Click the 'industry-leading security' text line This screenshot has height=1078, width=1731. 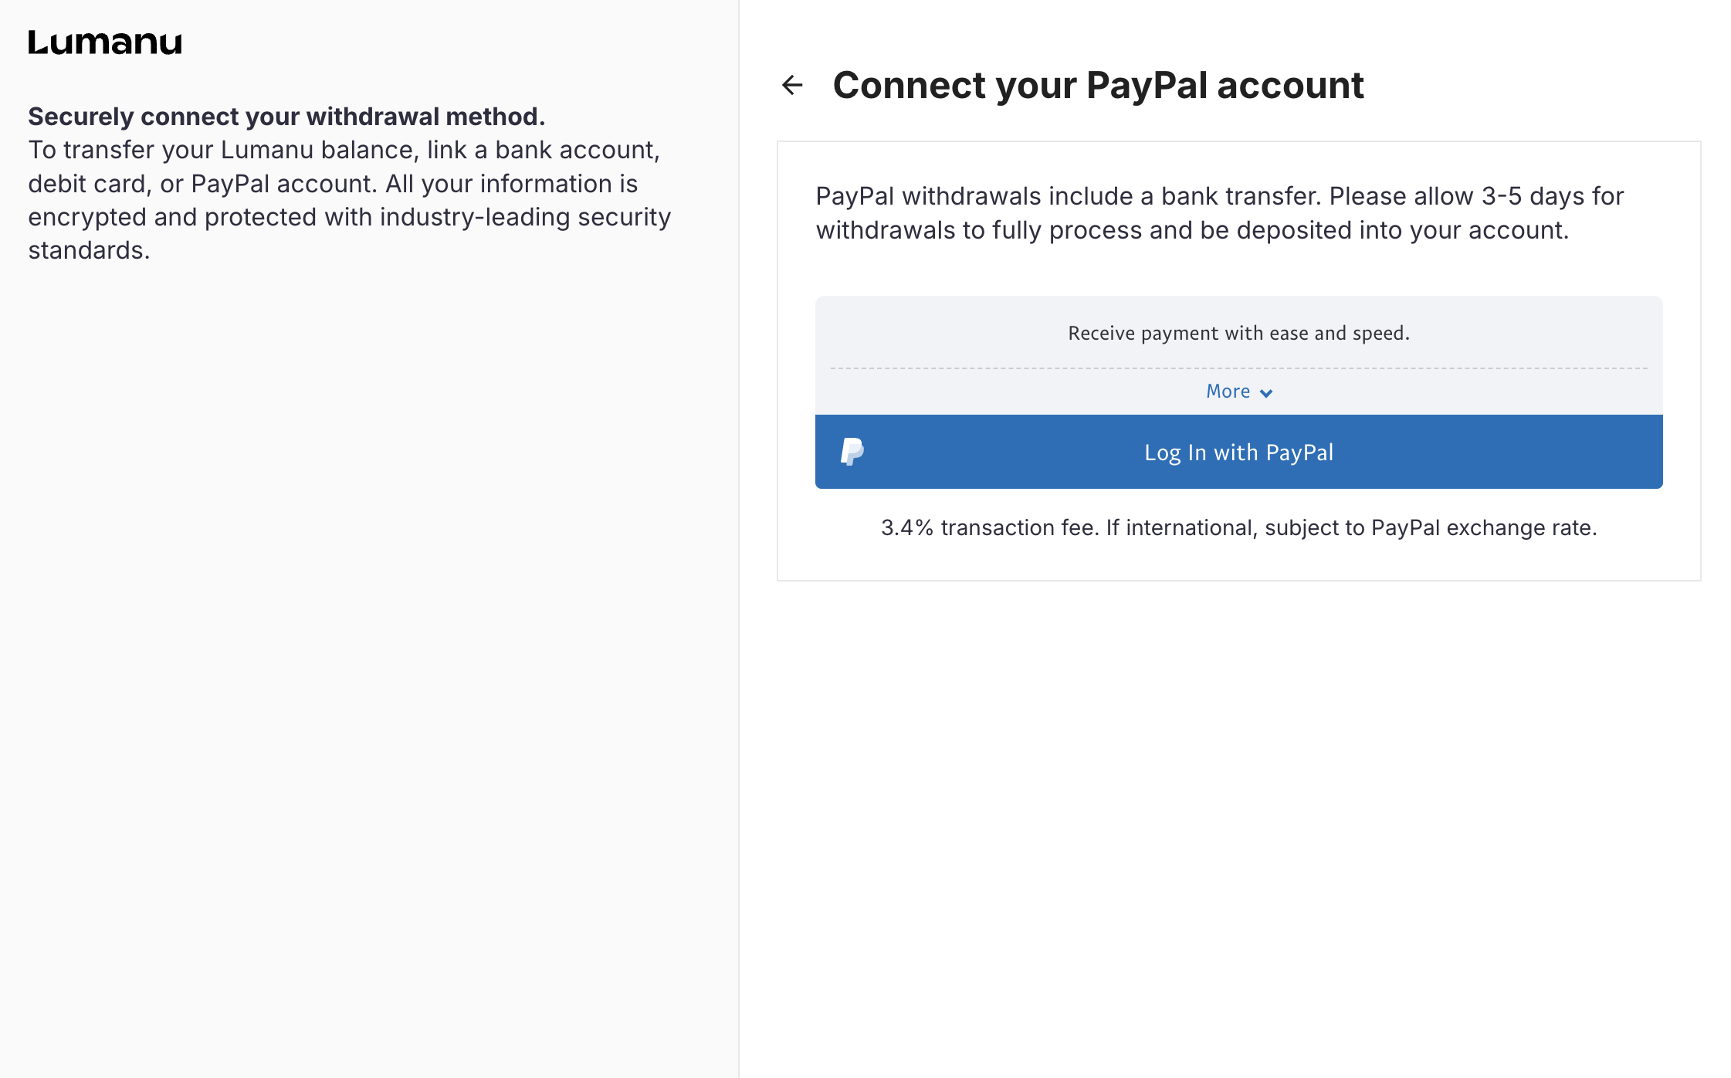pyautogui.click(x=525, y=217)
